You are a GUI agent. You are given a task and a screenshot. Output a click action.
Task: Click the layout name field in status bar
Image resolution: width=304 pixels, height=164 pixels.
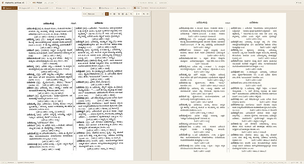272,162
